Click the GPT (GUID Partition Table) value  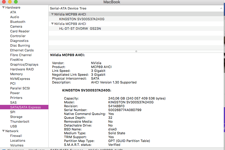[x=129, y=141]
